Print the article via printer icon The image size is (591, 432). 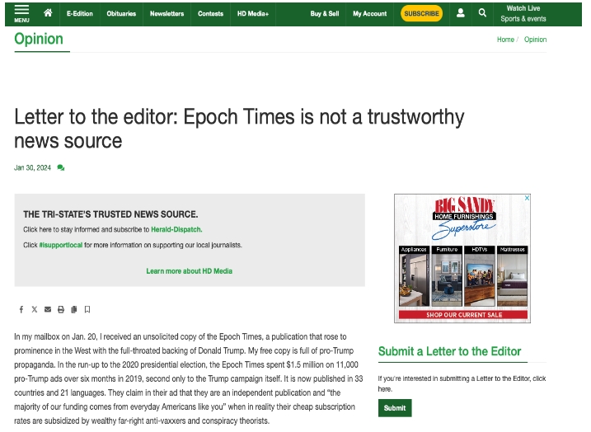pos(61,309)
